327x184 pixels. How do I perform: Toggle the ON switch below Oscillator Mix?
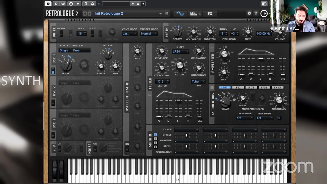tap(127, 149)
